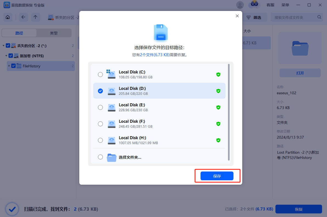Click the green shield on the Local Disk (H:) row

(x=218, y=140)
